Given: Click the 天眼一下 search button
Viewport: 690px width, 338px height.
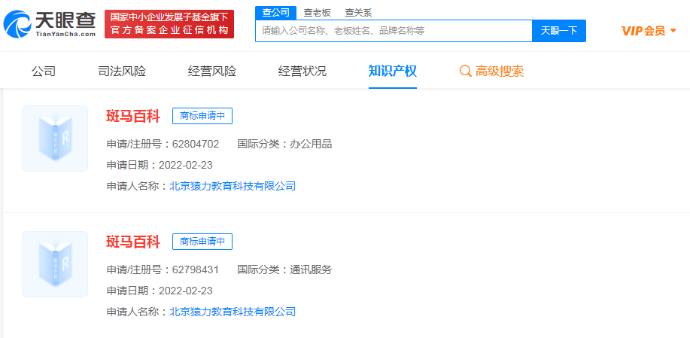Looking at the screenshot, I should (x=559, y=31).
